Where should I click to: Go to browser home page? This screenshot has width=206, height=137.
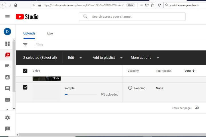pyautogui.click(x=16, y=5)
